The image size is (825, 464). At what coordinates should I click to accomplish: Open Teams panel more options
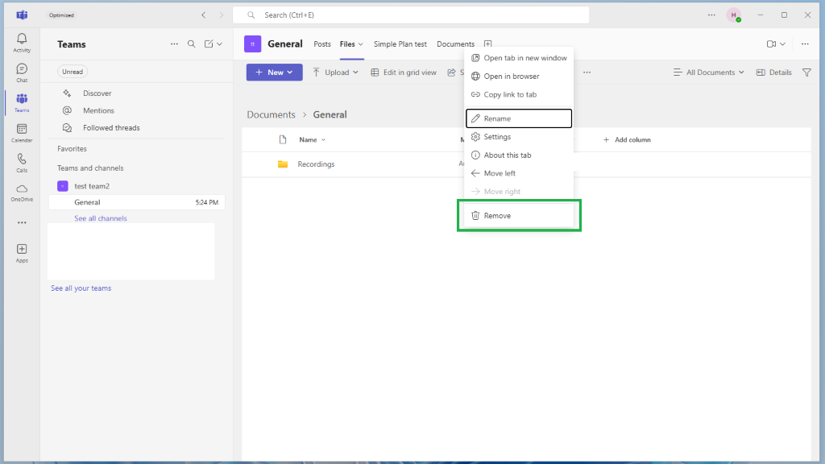coord(174,44)
